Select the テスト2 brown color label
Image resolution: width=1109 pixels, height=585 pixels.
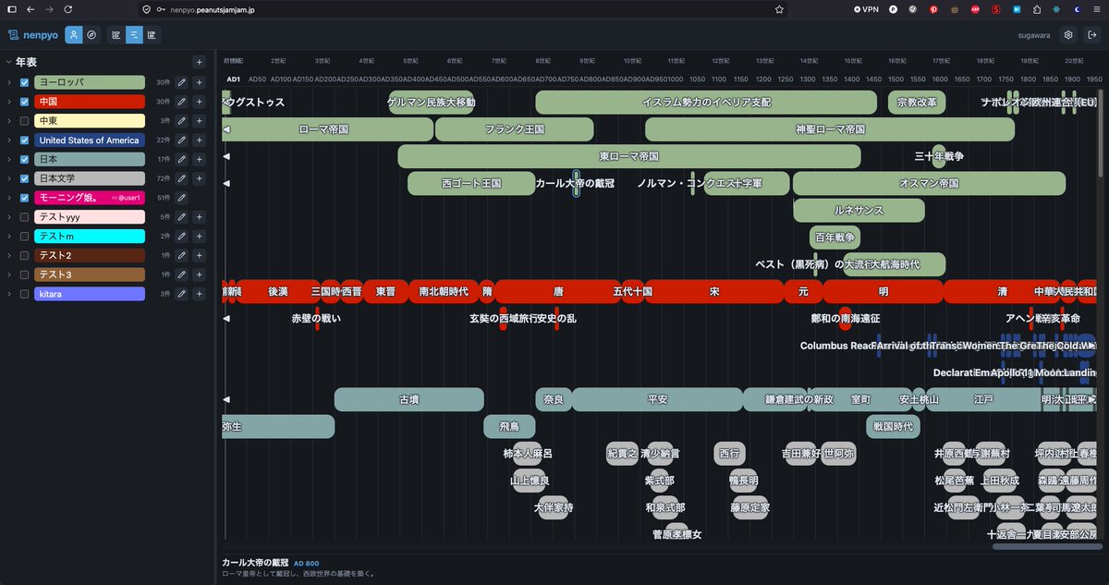[90, 255]
